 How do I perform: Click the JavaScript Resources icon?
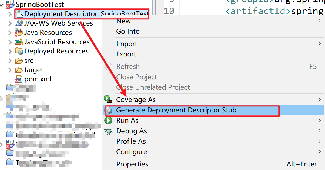[19, 42]
